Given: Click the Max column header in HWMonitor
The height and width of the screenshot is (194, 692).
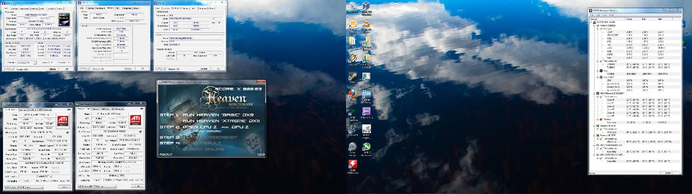Looking at the screenshot, I should pos(665,19).
